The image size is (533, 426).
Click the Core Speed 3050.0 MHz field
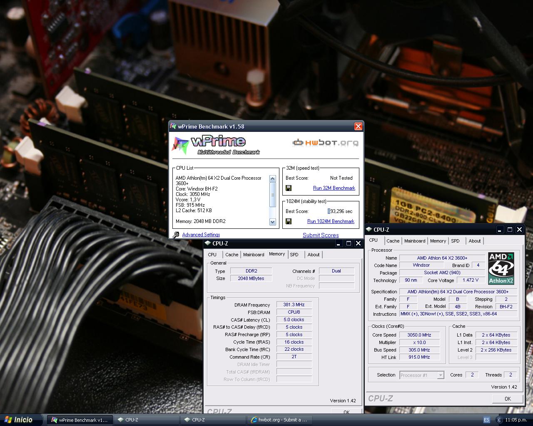tap(419, 335)
